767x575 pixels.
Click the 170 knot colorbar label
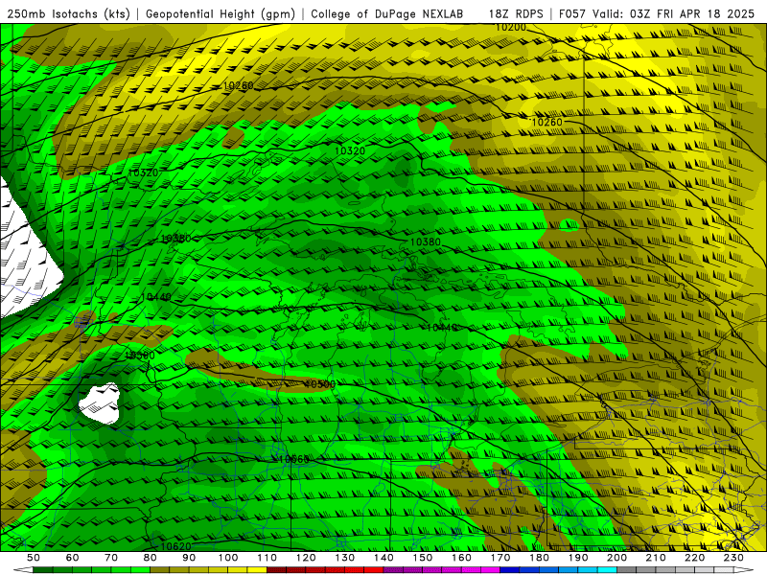pos(500,558)
